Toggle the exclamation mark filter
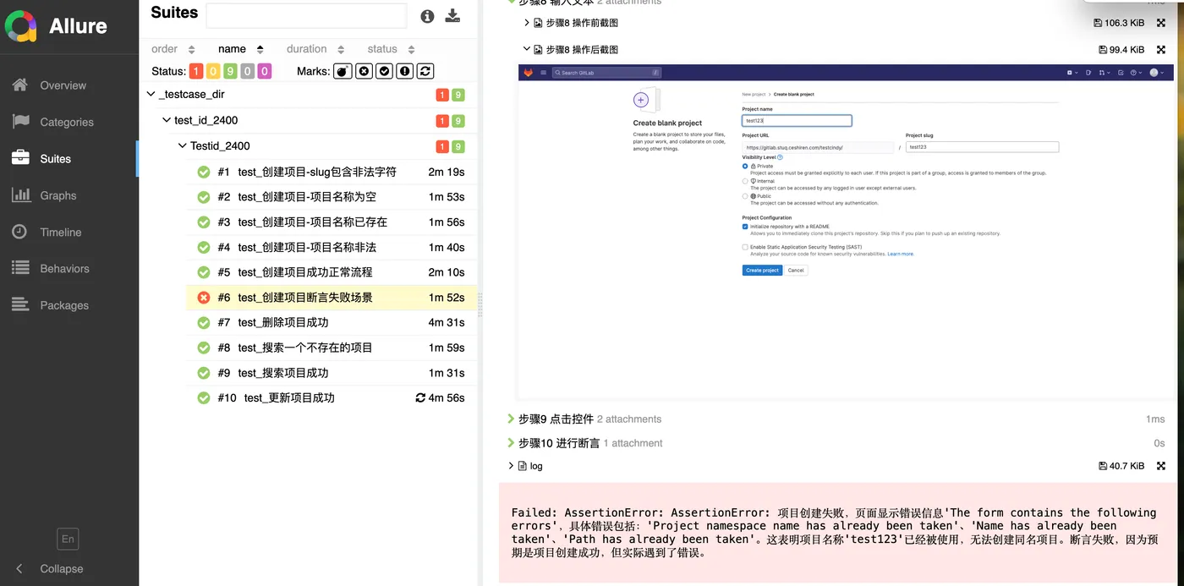1184x586 pixels. (x=404, y=71)
